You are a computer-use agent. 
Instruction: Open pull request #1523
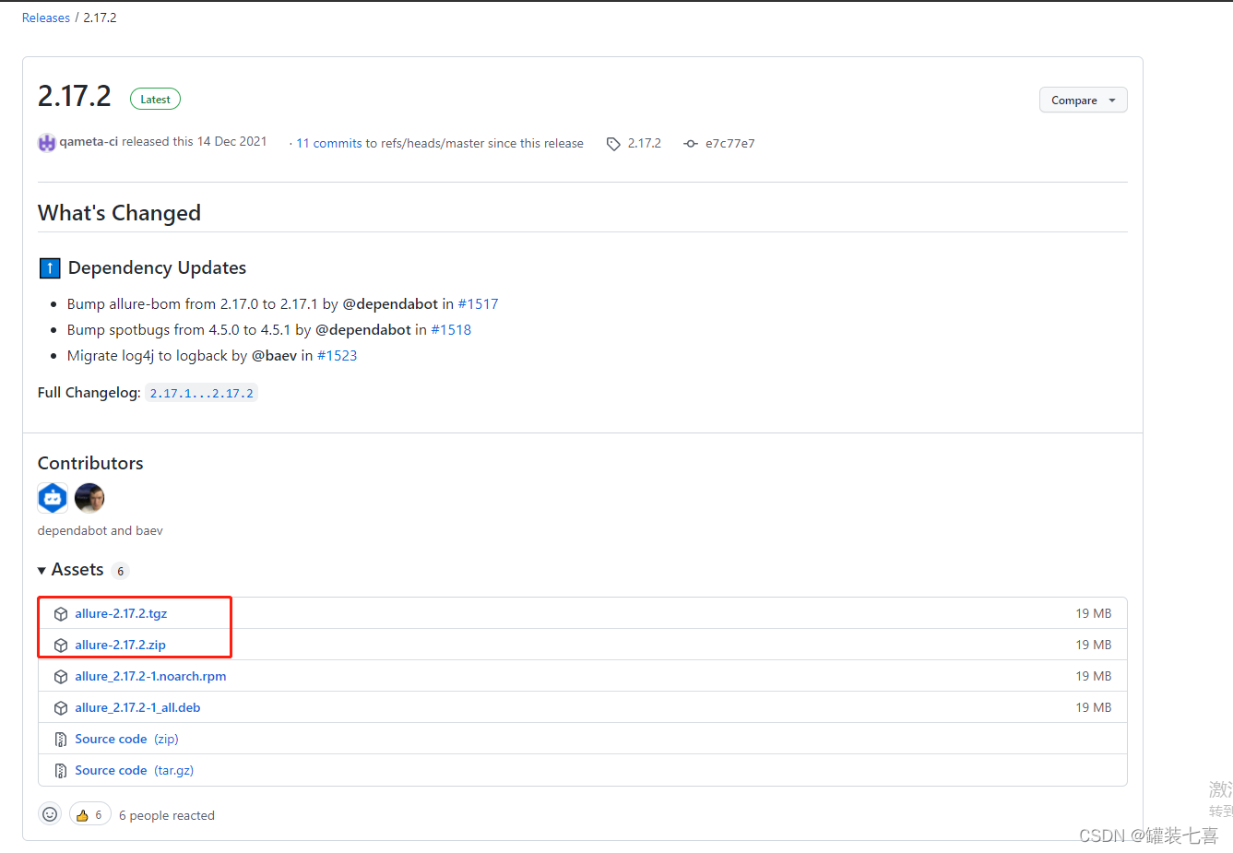(x=337, y=356)
